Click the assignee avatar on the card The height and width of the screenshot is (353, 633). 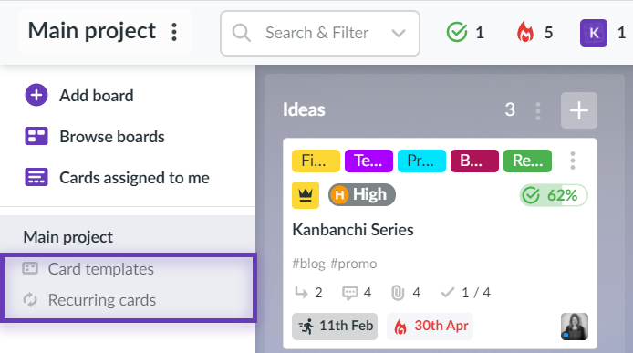point(575,327)
